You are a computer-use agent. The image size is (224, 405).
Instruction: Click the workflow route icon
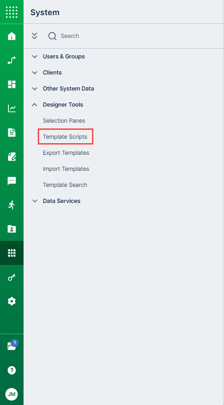(12, 60)
